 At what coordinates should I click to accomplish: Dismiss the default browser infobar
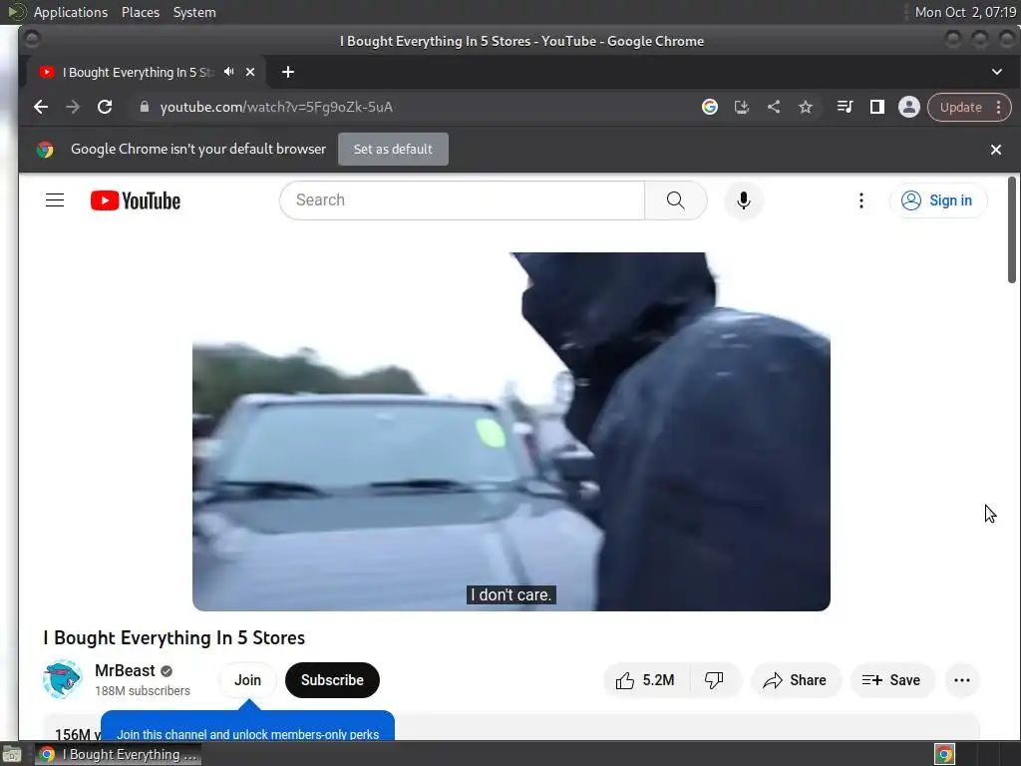(x=996, y=150)
